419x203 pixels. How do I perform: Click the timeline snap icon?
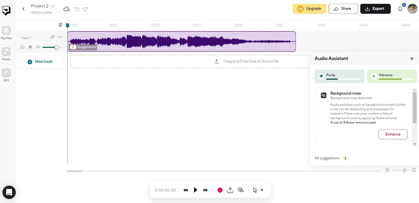tap(60, 25)
